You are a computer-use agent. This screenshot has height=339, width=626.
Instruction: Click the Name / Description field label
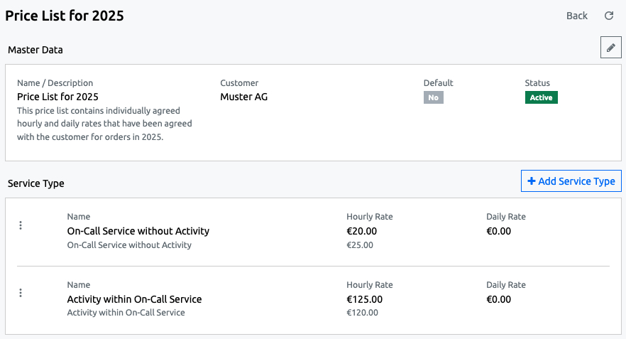(55, 82)
